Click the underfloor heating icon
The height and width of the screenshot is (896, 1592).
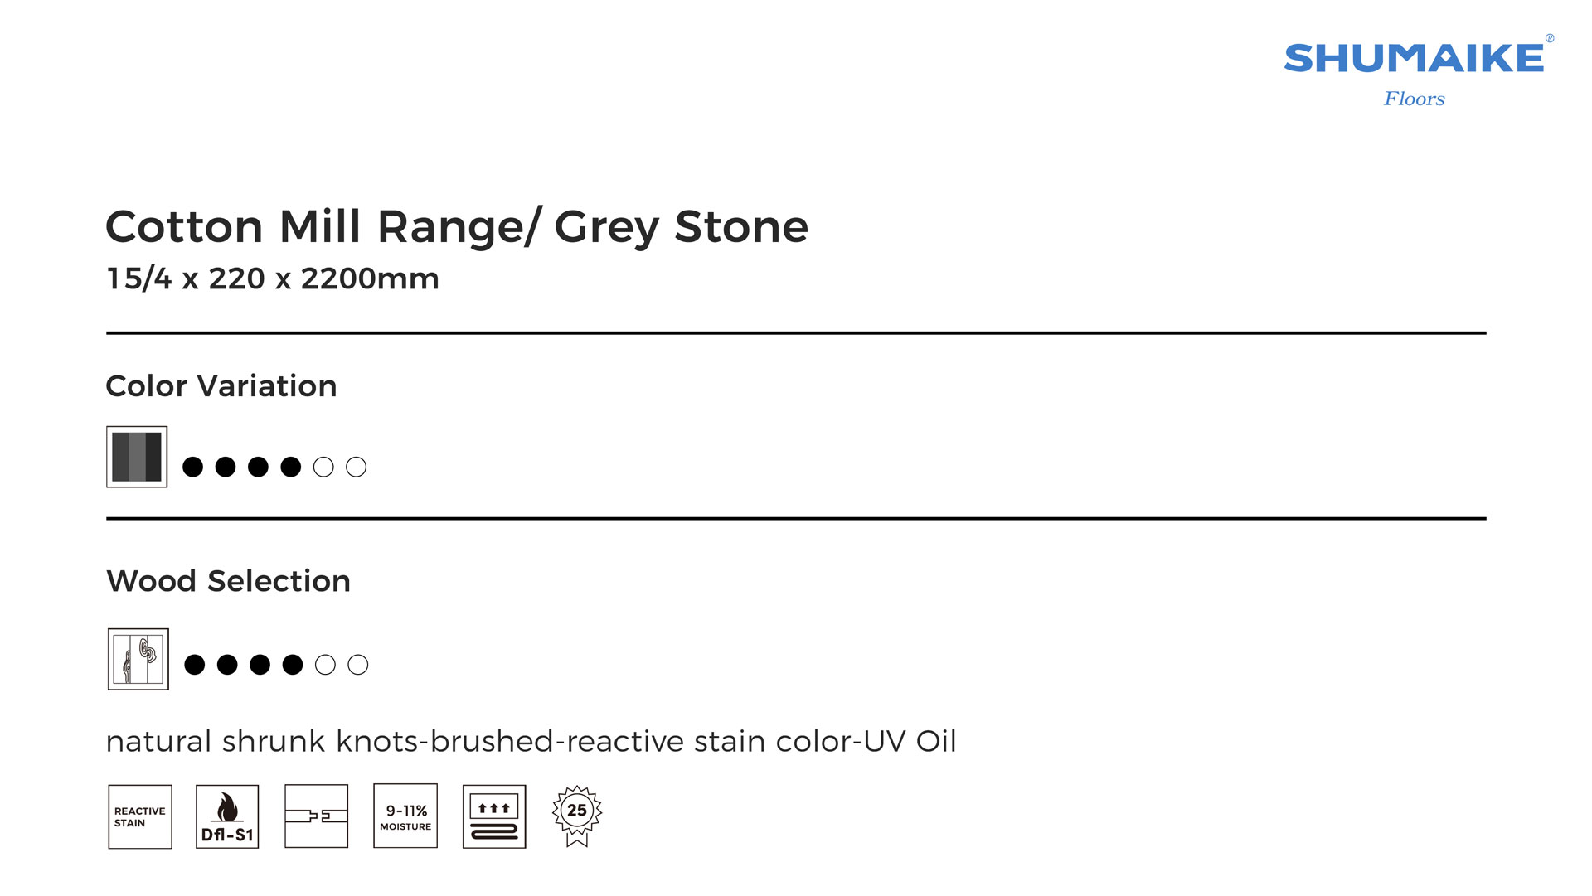pyautogui.click(x=494, y=816)
